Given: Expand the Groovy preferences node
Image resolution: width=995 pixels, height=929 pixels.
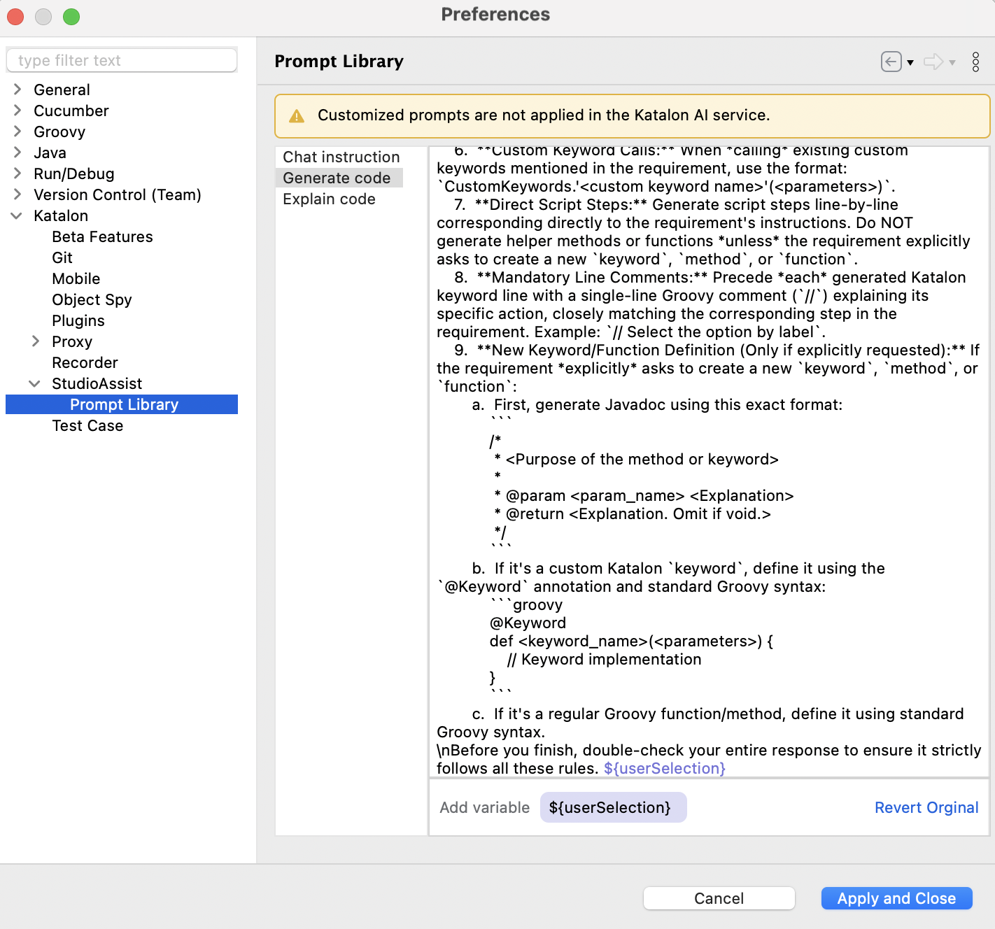Looking at the screenshot, I should point(17,131).
